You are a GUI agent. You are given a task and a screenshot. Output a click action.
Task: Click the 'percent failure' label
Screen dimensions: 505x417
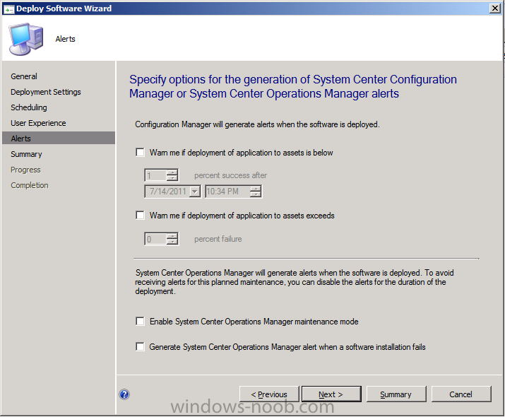click(x=218, y=239)
